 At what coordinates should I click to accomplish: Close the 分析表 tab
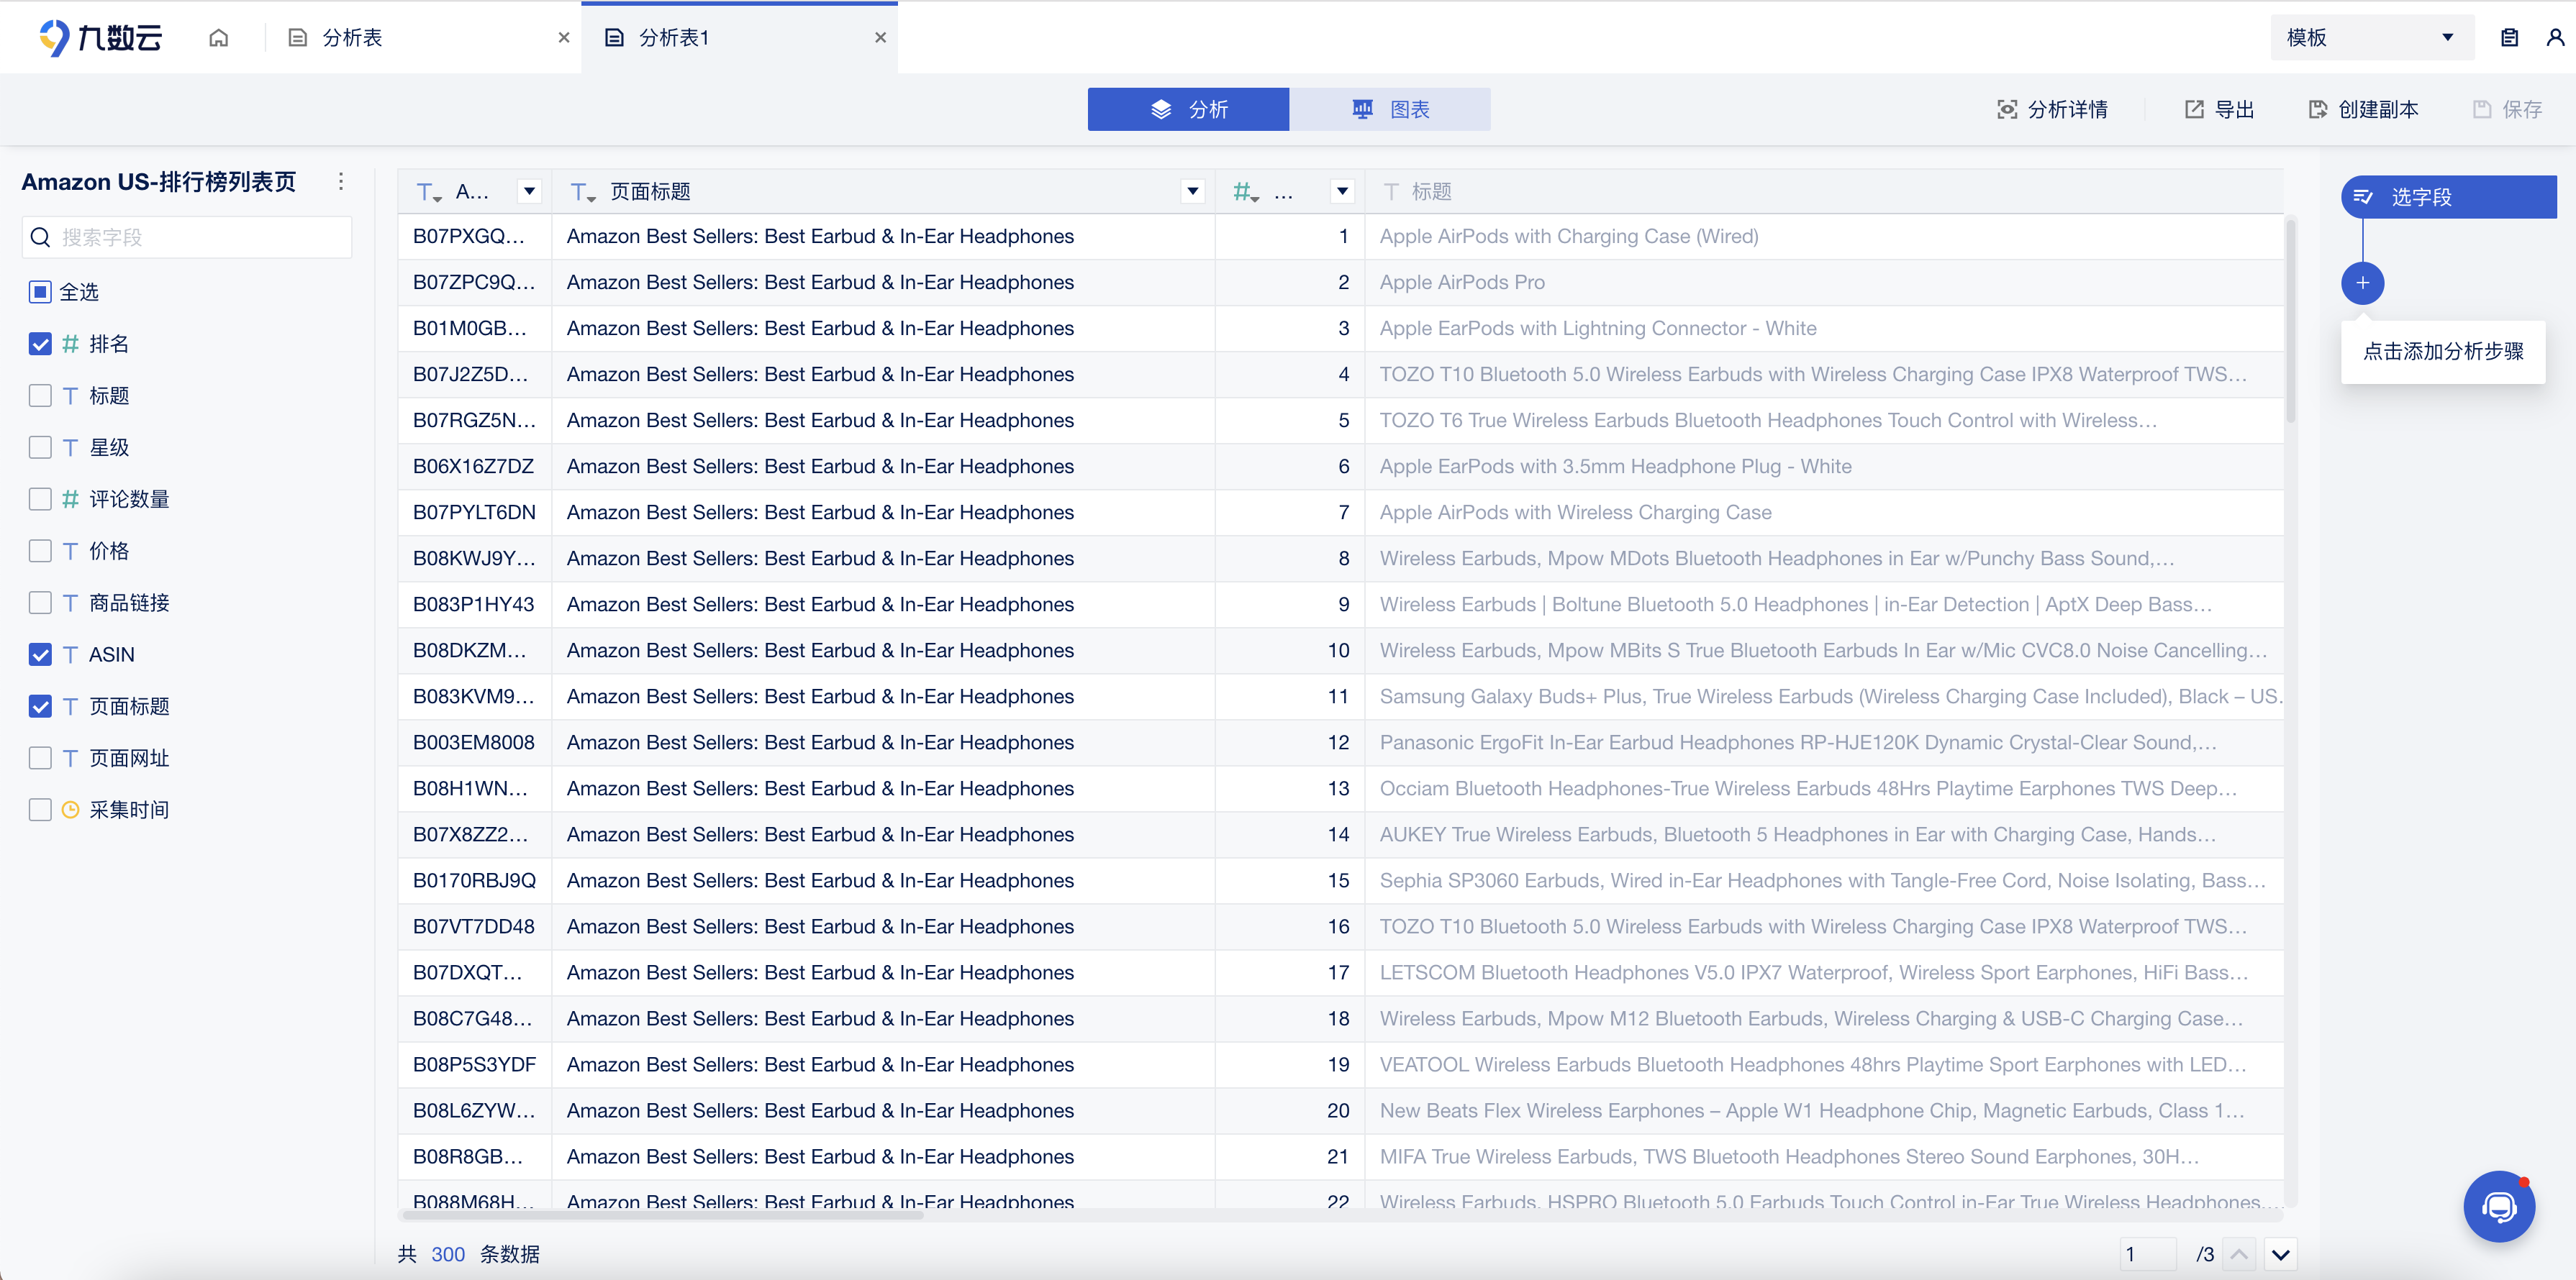click(x=564, y=38)
